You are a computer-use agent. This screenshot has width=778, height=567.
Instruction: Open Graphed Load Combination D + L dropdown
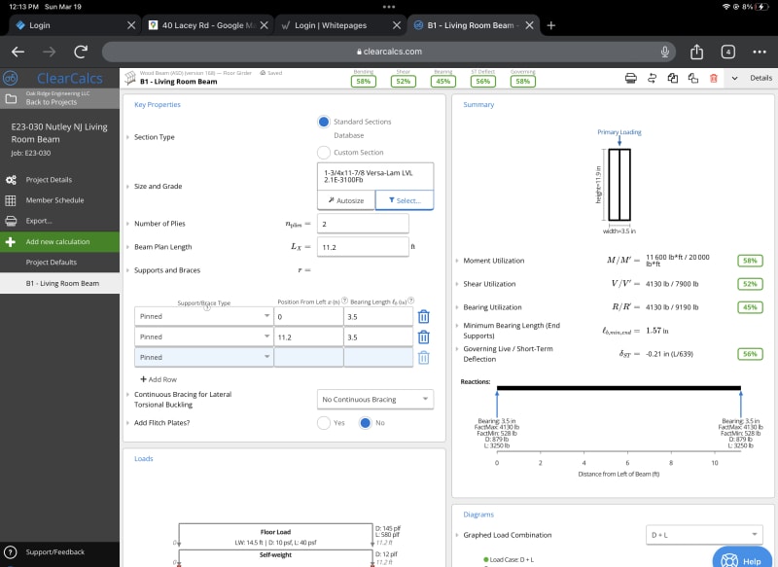pyautogui.click(x=704, y=535)
